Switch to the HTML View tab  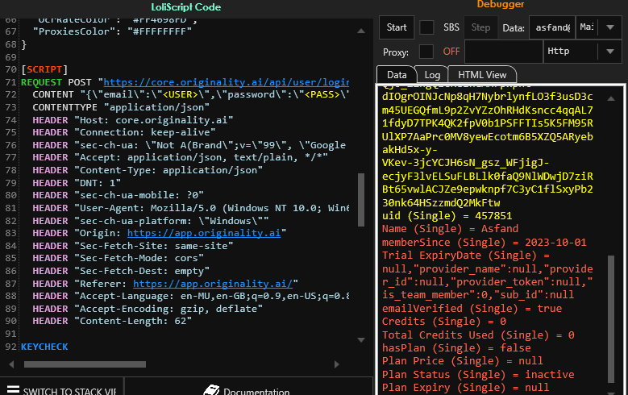tap(482, 75)
